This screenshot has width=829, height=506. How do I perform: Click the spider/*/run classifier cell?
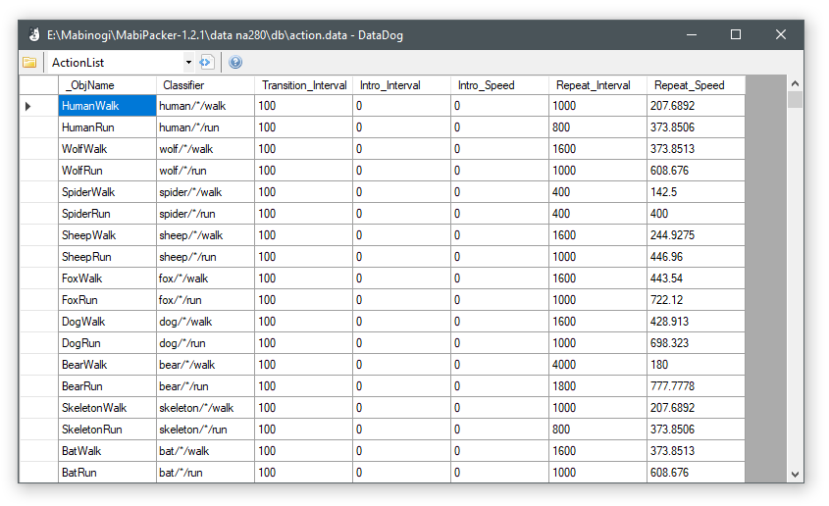[x=206, y=214]
